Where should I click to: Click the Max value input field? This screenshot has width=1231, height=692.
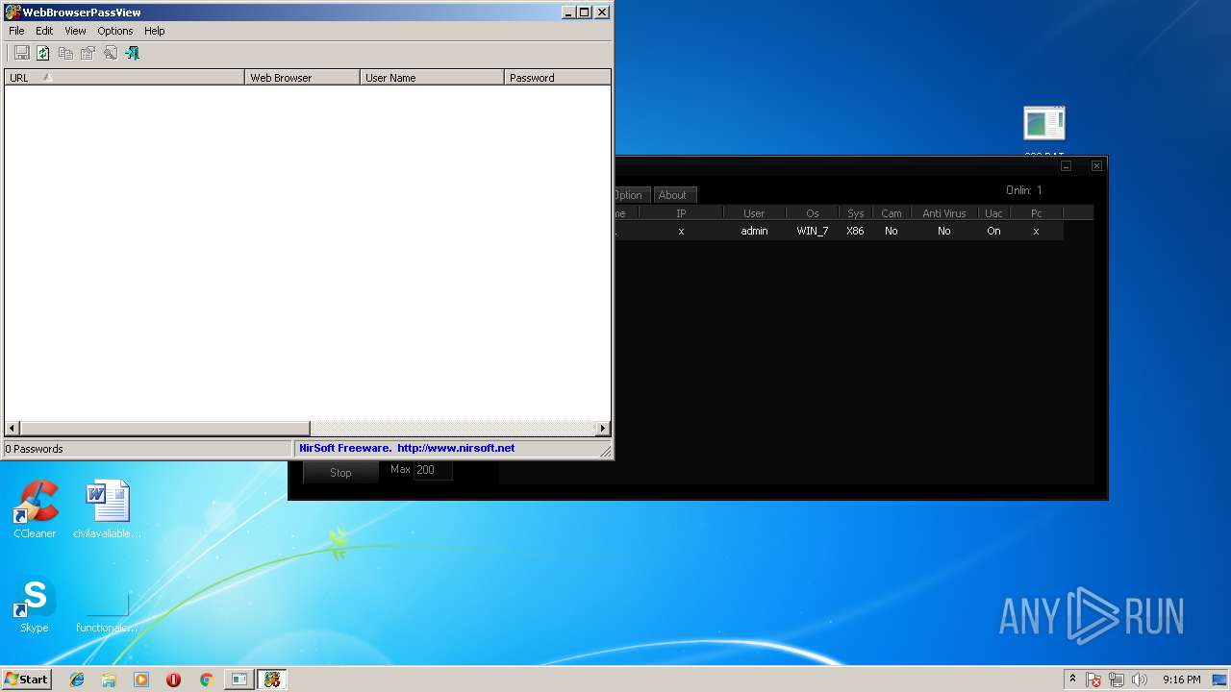click(433, 470)
